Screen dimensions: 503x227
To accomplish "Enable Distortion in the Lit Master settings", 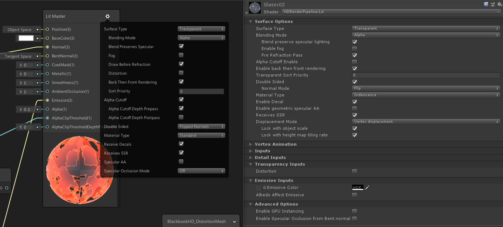I will 181,73.
